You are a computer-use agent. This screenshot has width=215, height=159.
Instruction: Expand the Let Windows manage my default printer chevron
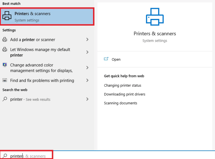pyautogui.click(x=87, y=52)
